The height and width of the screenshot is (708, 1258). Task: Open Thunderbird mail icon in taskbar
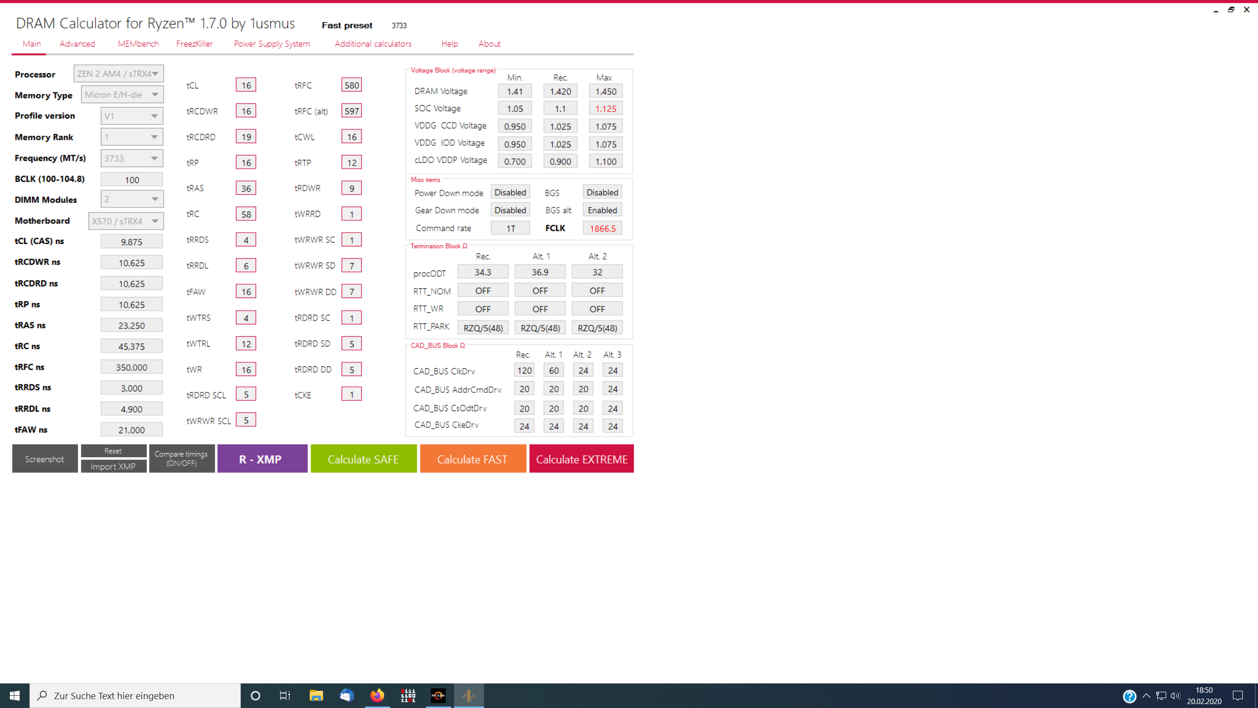pyautogui.click(x=346, y=695)
